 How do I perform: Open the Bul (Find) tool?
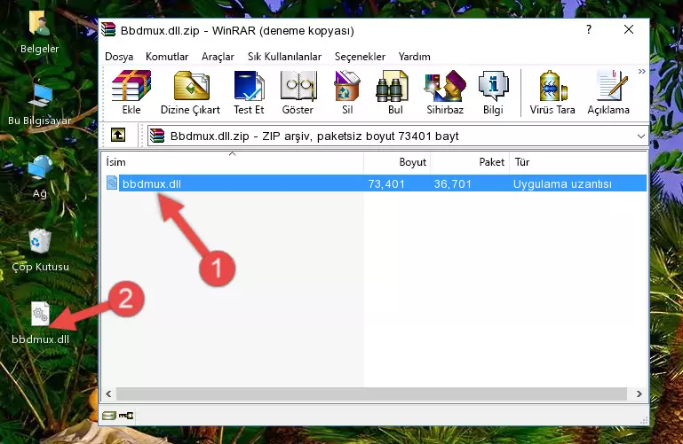pos(394,92)
